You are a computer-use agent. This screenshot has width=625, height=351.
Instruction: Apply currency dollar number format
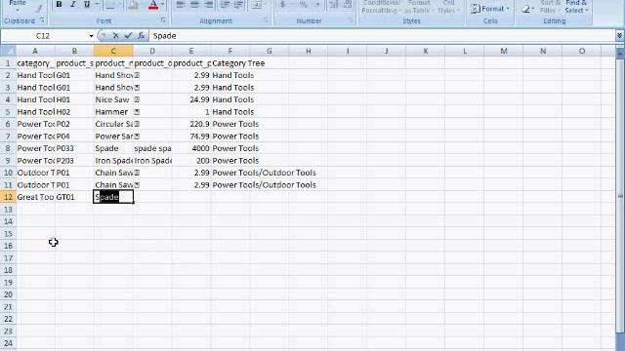tap(282, 4)
